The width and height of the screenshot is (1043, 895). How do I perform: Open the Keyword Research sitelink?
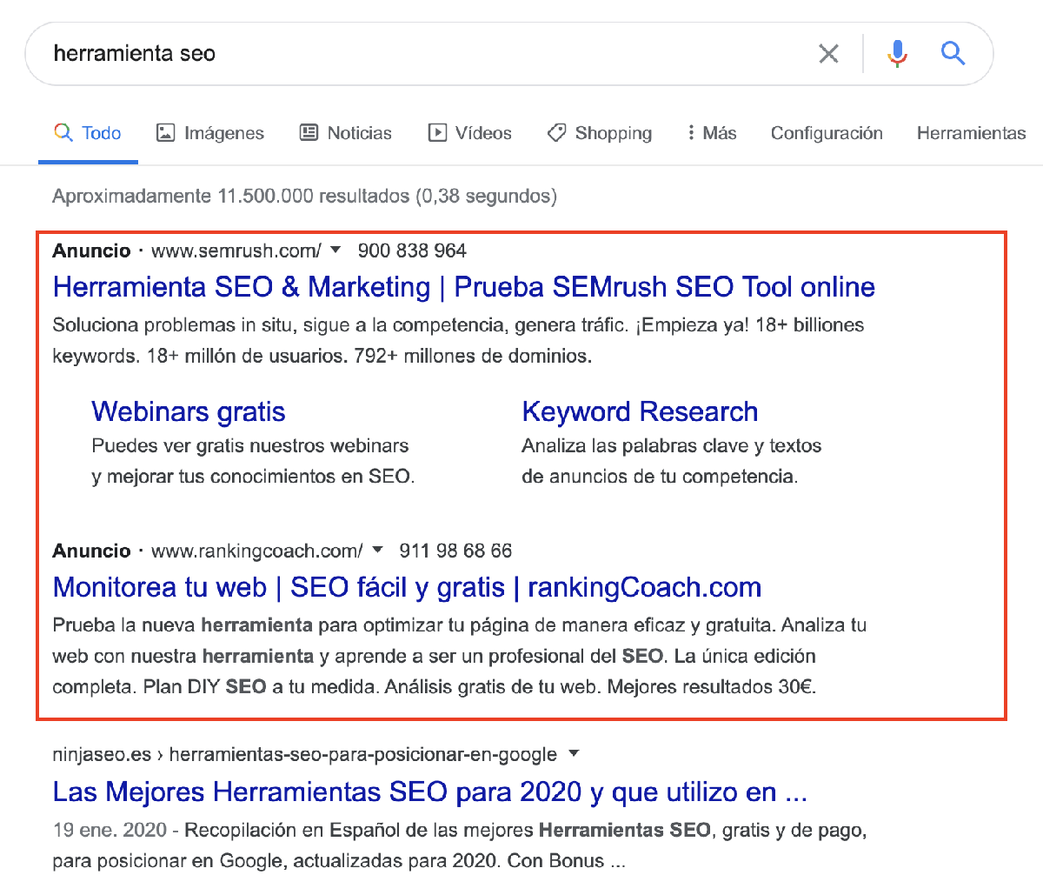pyautogui.click(x=639, y=411)
